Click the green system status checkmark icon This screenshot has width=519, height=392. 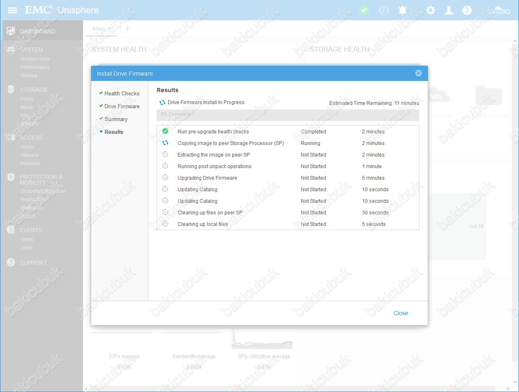click(364, 10)
